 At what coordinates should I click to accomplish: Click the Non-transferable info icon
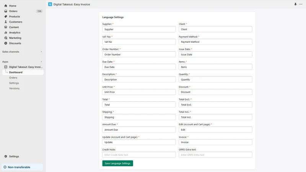point(5,167)
